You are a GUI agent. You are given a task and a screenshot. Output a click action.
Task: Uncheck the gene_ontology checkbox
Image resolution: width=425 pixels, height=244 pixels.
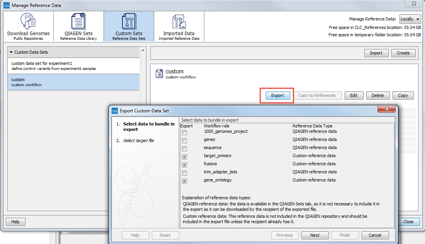[184, 181]
